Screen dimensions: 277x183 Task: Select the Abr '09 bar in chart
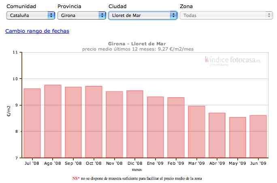(x=217, y=135)
